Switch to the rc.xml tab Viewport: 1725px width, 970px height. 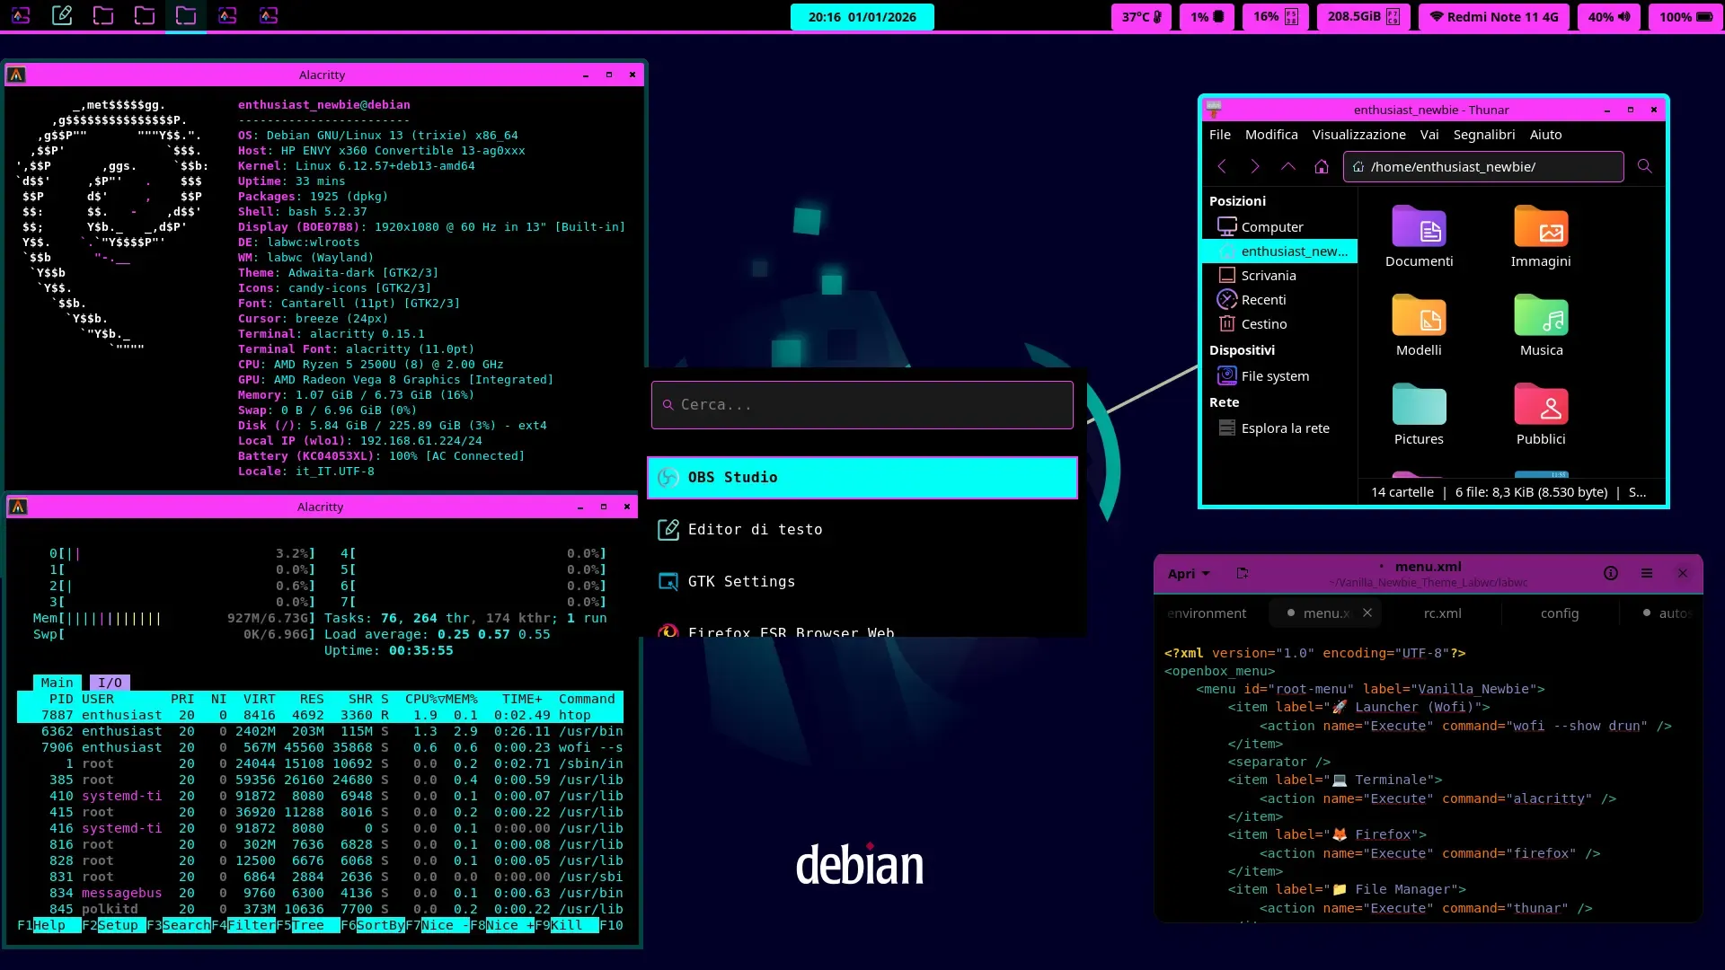1443,613
